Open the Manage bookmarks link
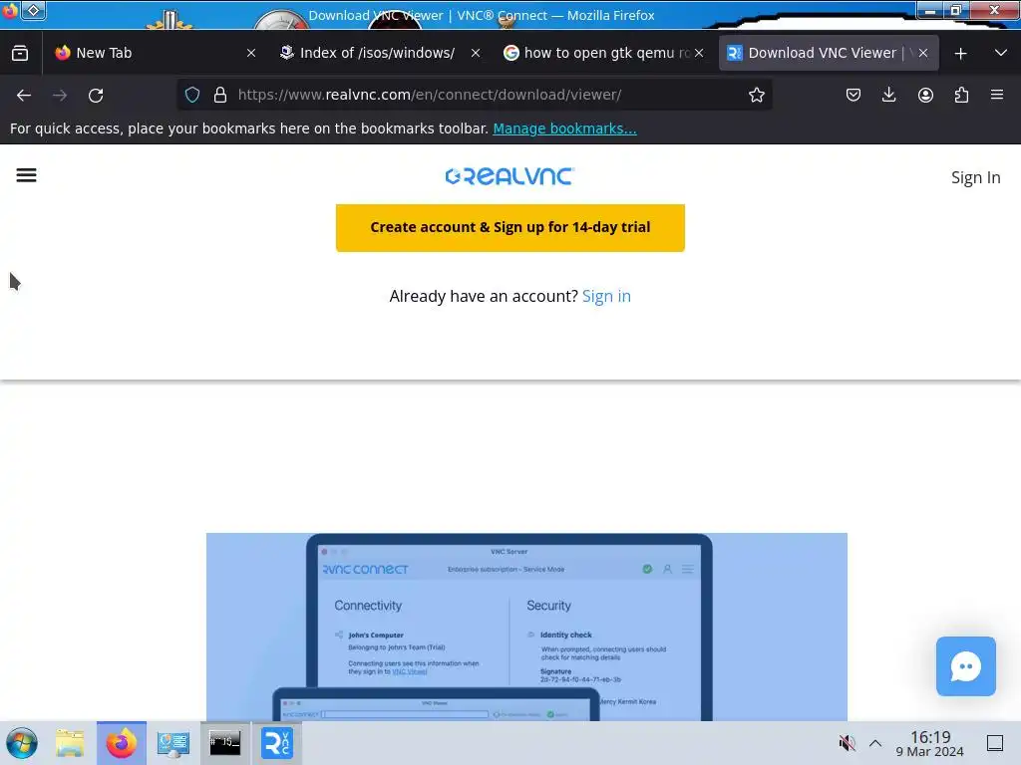 564,128
